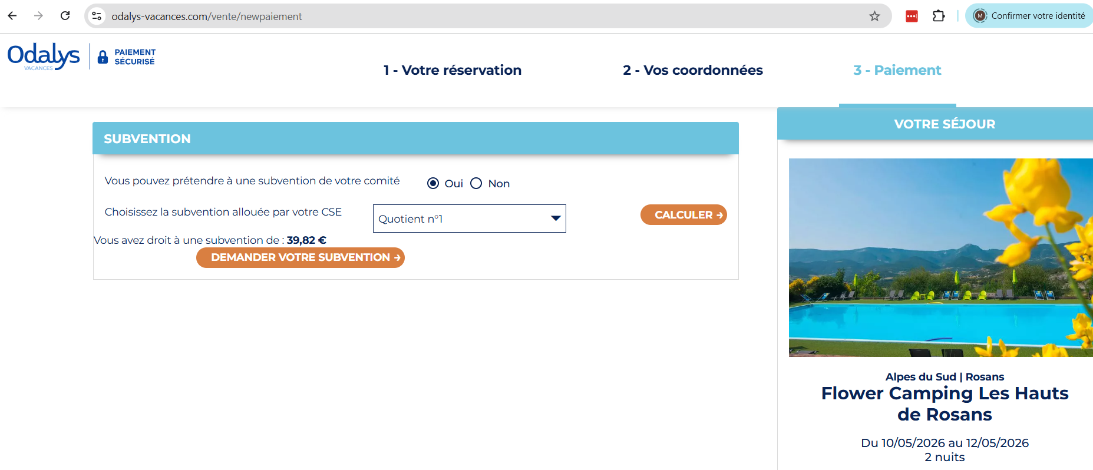Click the browser back arrow

[x=12, y=16]
